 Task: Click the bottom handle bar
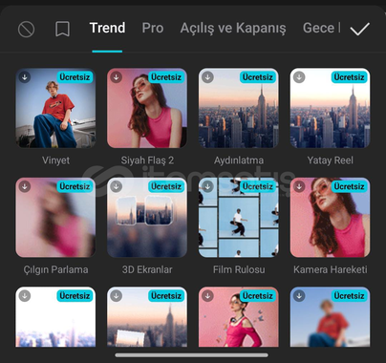click(191, 355)
